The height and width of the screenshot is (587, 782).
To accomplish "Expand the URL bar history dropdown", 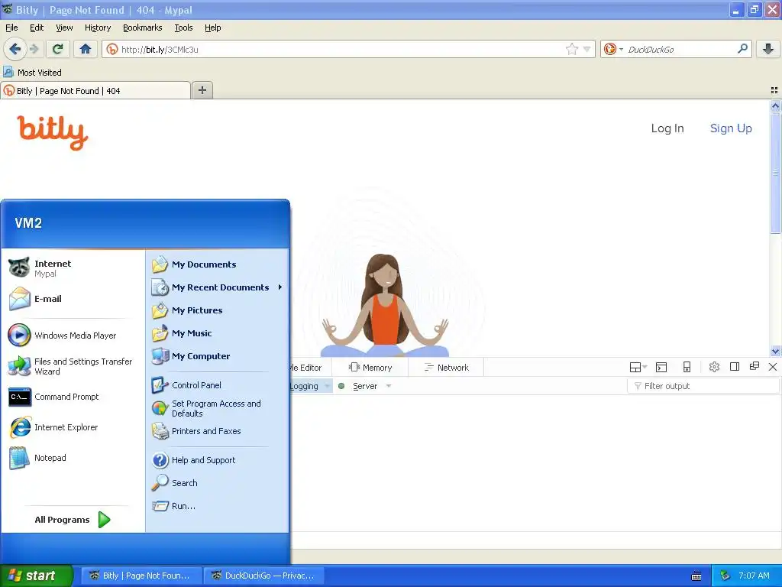I will [x=587, y=49].
